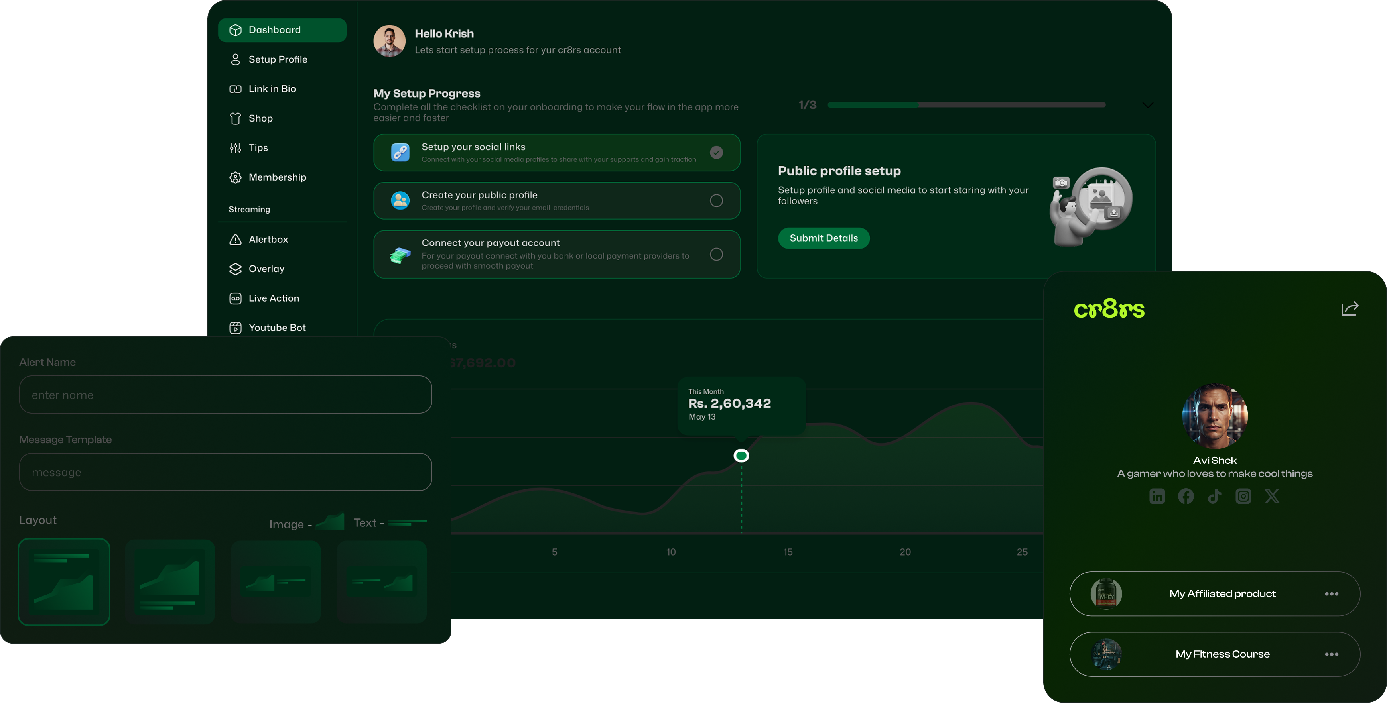Open the Dashboard section
Viewport: 1387px width, 703px height.
(275, 30)
